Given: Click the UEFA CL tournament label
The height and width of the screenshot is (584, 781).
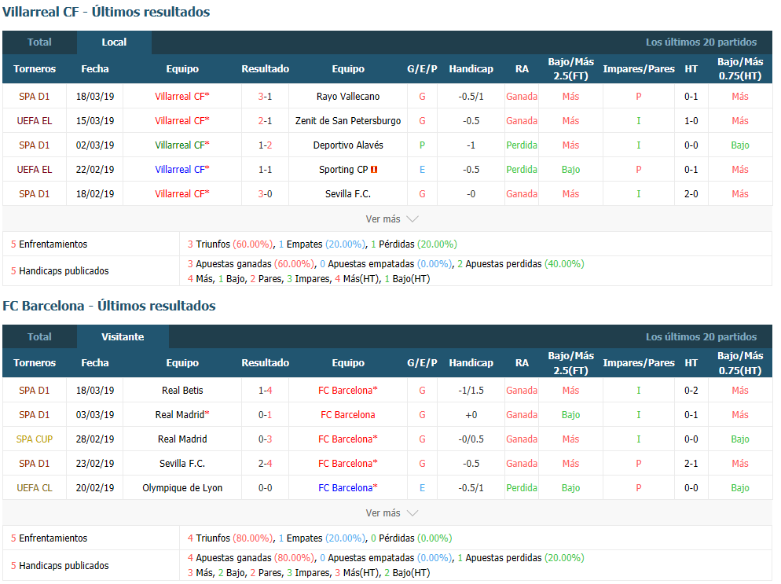Looking at the screenshot, I should [35, 488].
